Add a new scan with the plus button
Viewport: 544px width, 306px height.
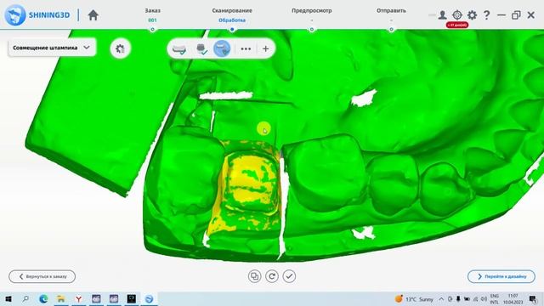[265, 49]
